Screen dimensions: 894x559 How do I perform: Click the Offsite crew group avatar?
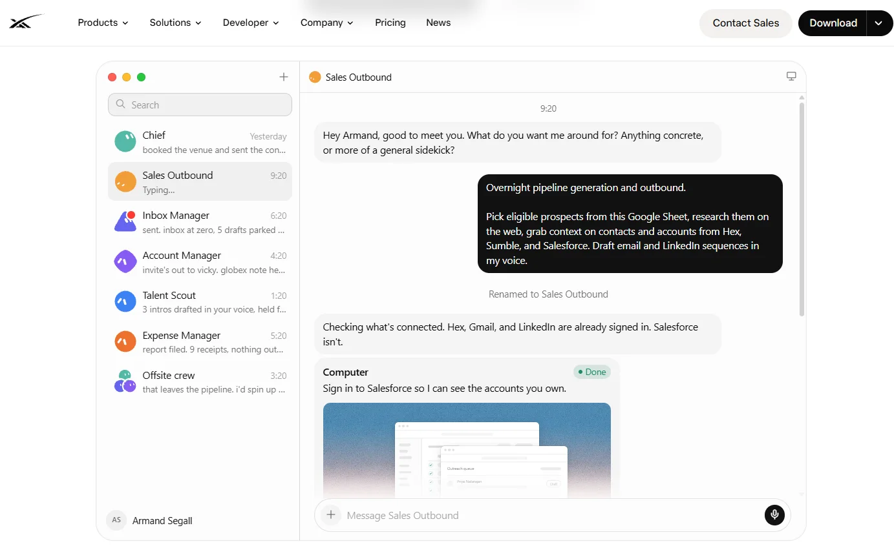[125, 381]
